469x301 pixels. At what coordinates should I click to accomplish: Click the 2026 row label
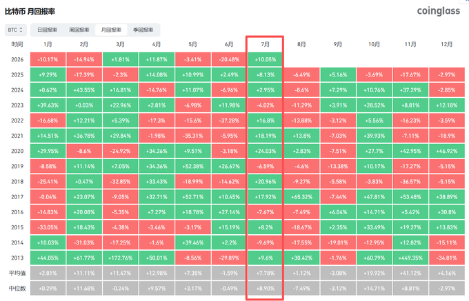pos(17,59)
